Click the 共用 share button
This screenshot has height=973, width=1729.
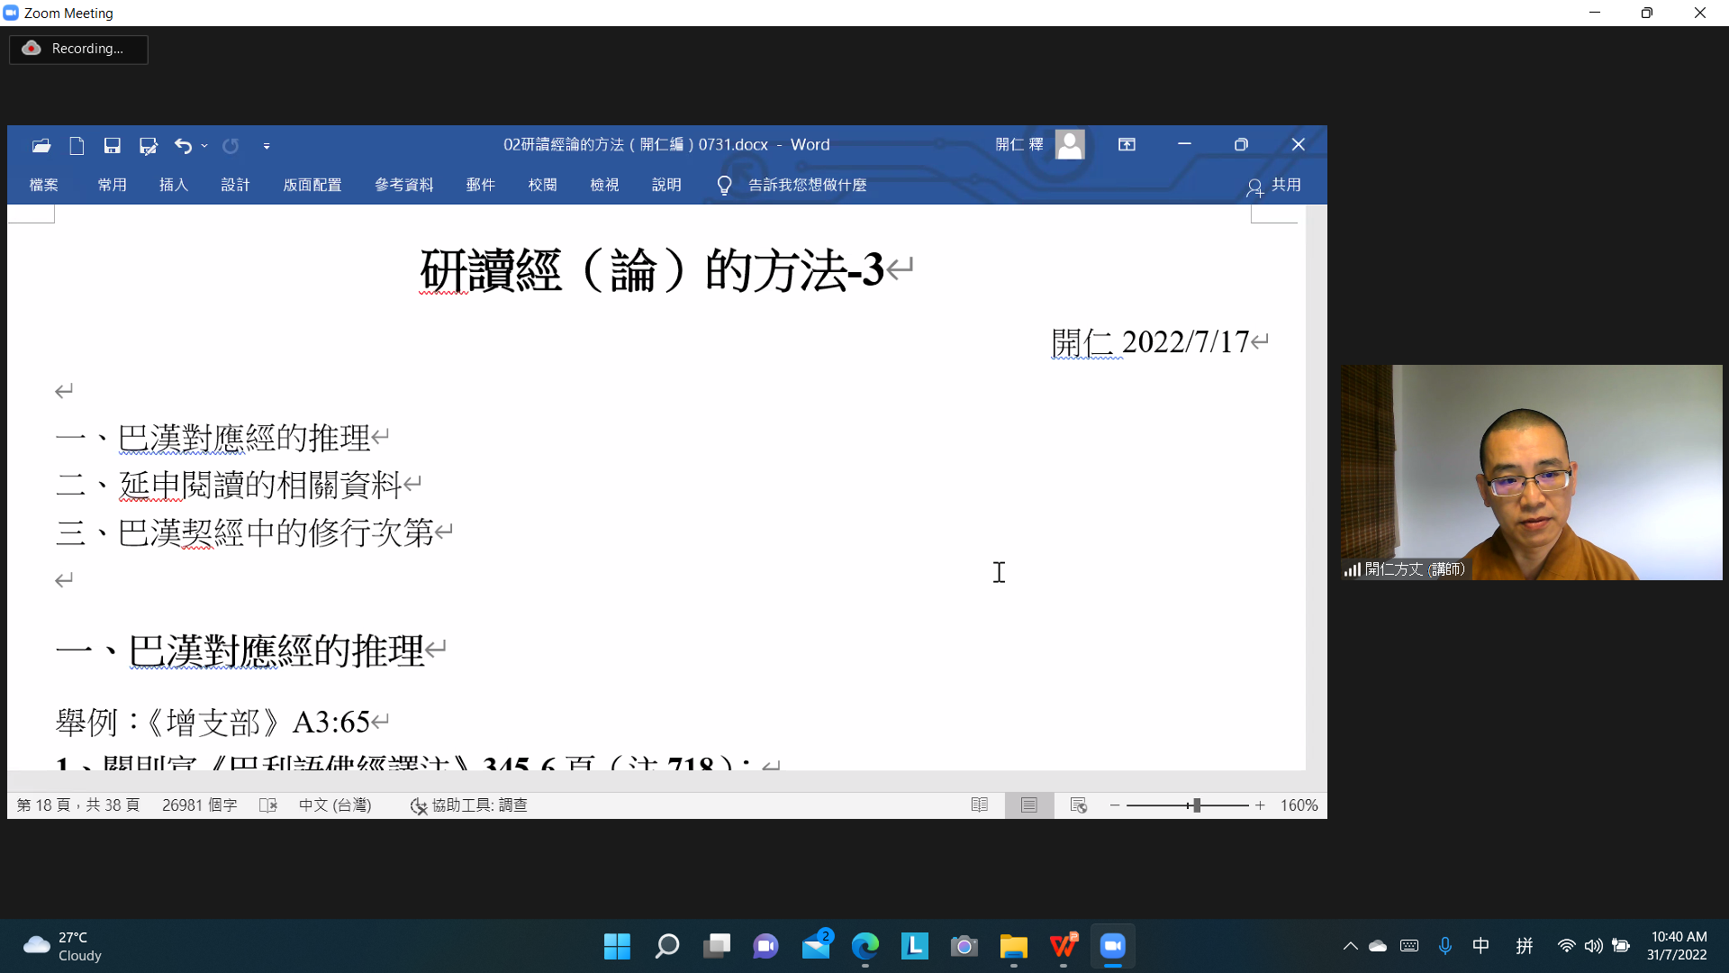(1274, 186)
